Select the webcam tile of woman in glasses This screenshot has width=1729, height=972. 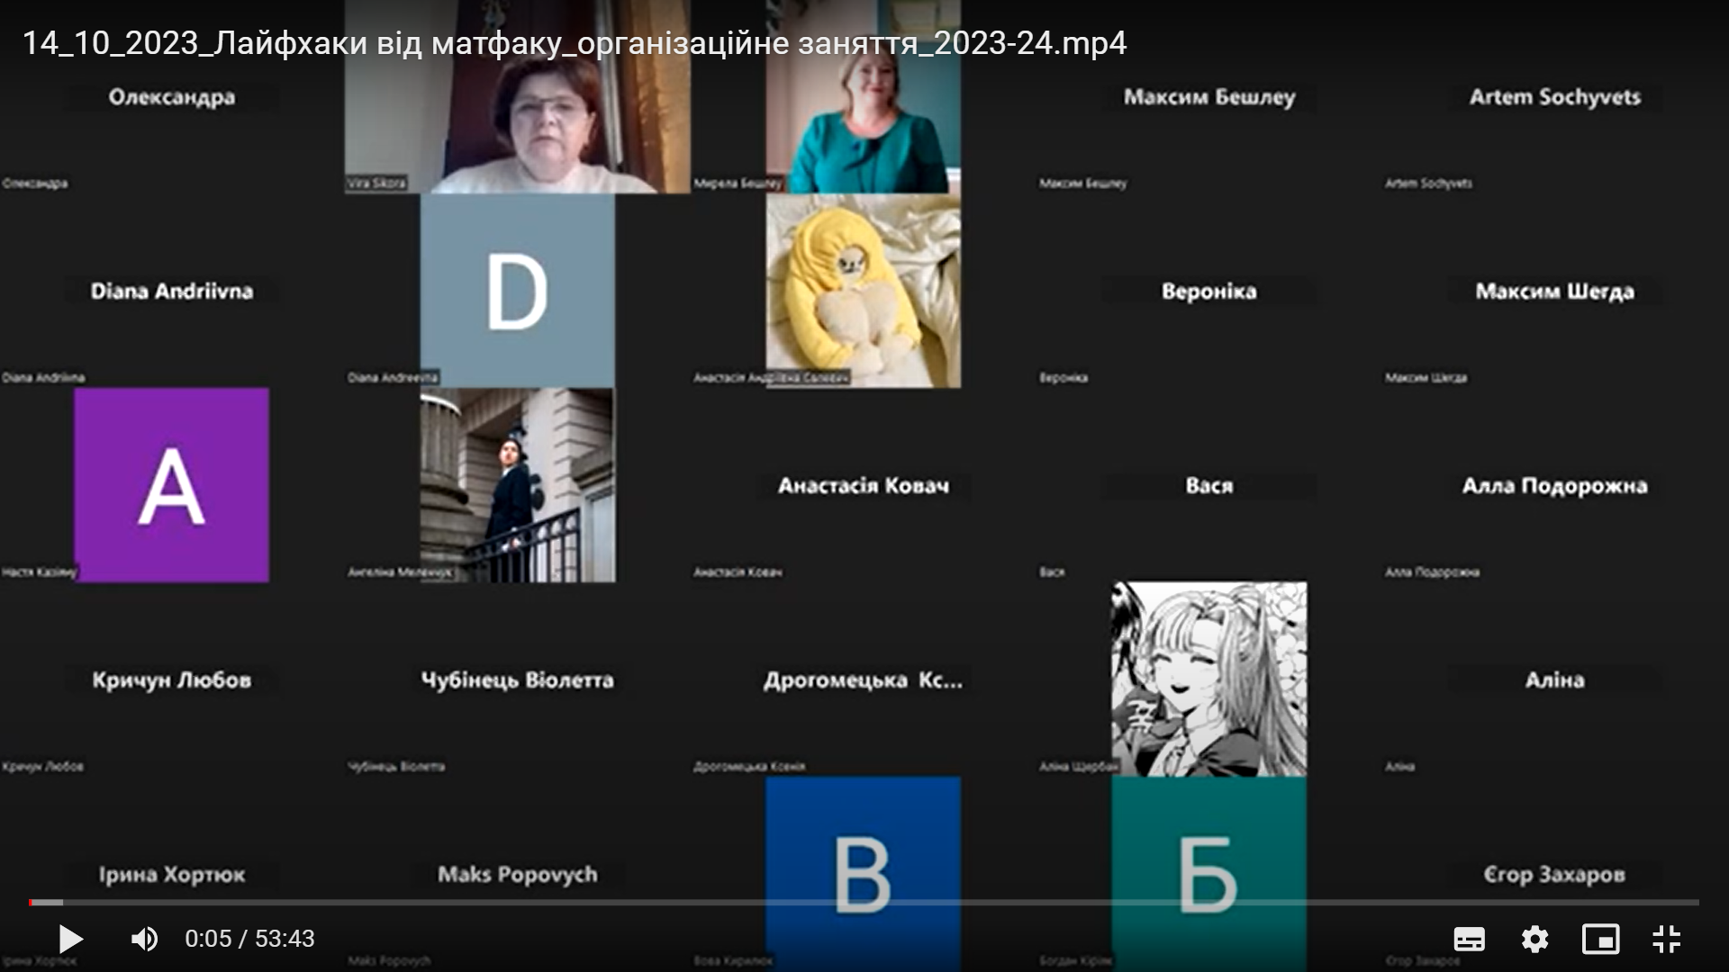pos(518,97)
